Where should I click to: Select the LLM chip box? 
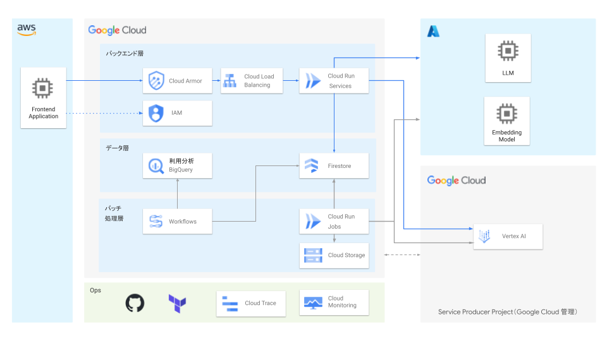pos(507,58)
